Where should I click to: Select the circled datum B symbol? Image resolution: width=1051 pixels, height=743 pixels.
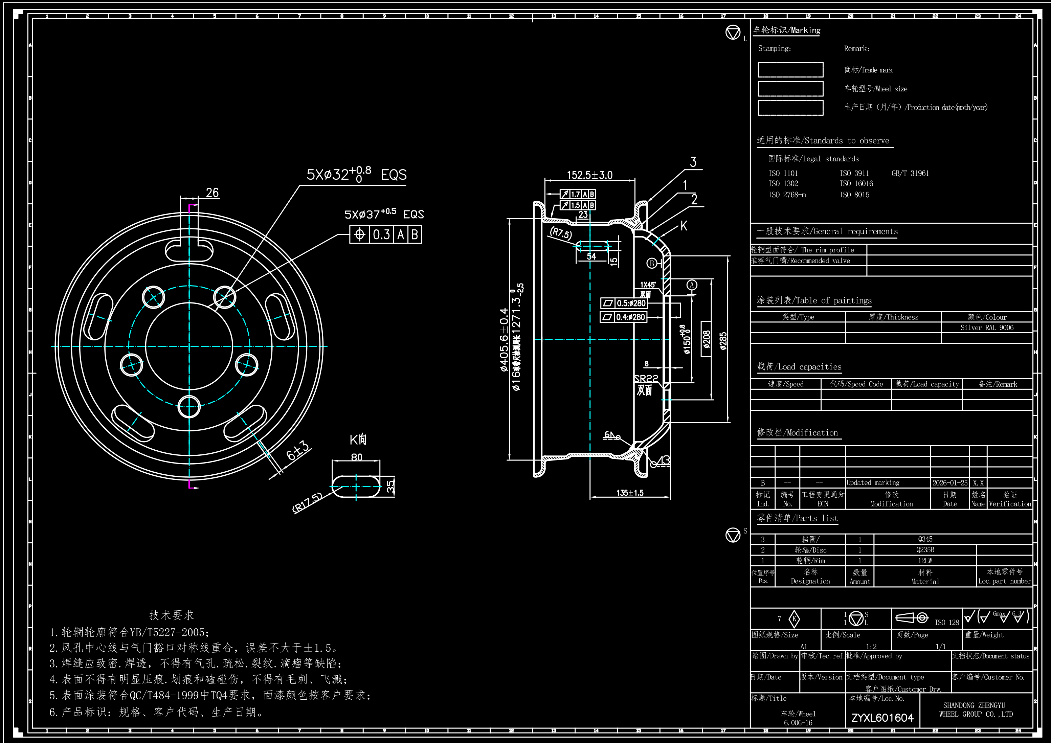coord(651,263)
